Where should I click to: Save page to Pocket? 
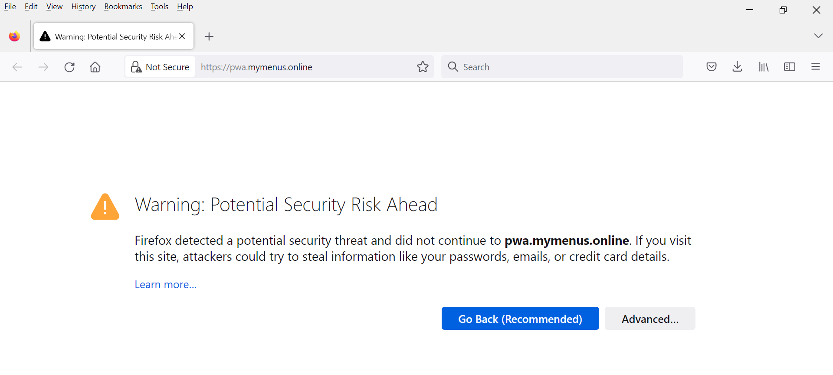coord(712,67)
